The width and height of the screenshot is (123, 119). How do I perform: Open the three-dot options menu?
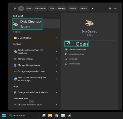[115, 9]
